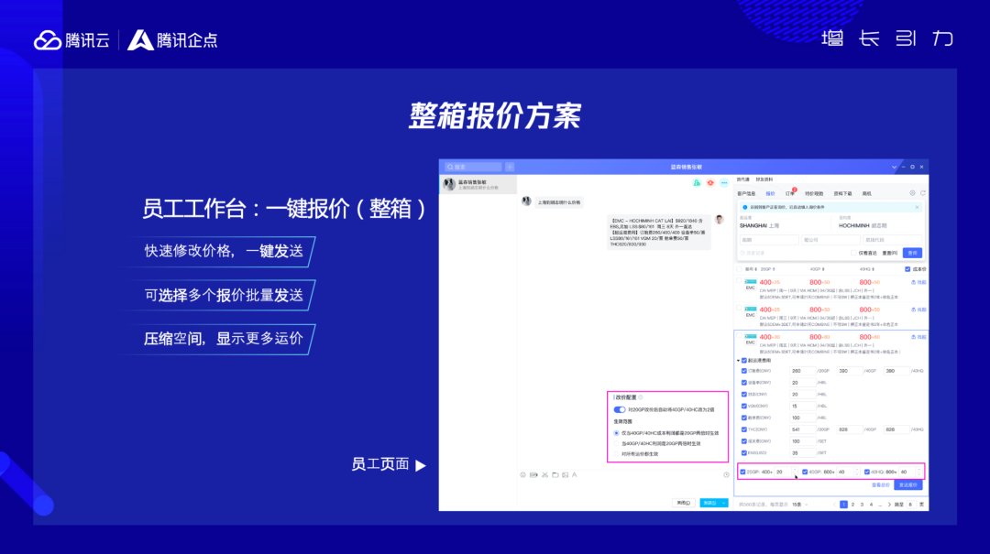Go to page 3 in pagination
This screenshot has height=554, width=990.
coord(862,505)
